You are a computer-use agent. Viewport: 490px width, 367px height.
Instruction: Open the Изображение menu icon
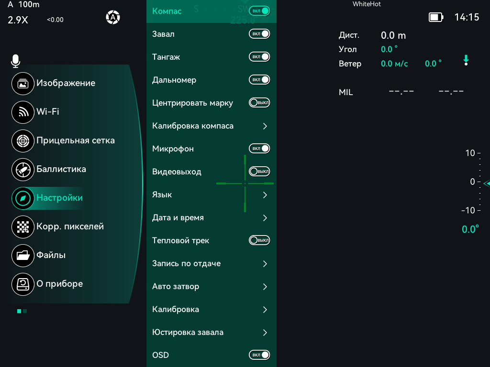23,83
